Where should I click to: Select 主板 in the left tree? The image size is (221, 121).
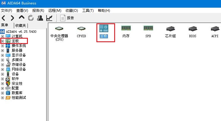[15, 41]
